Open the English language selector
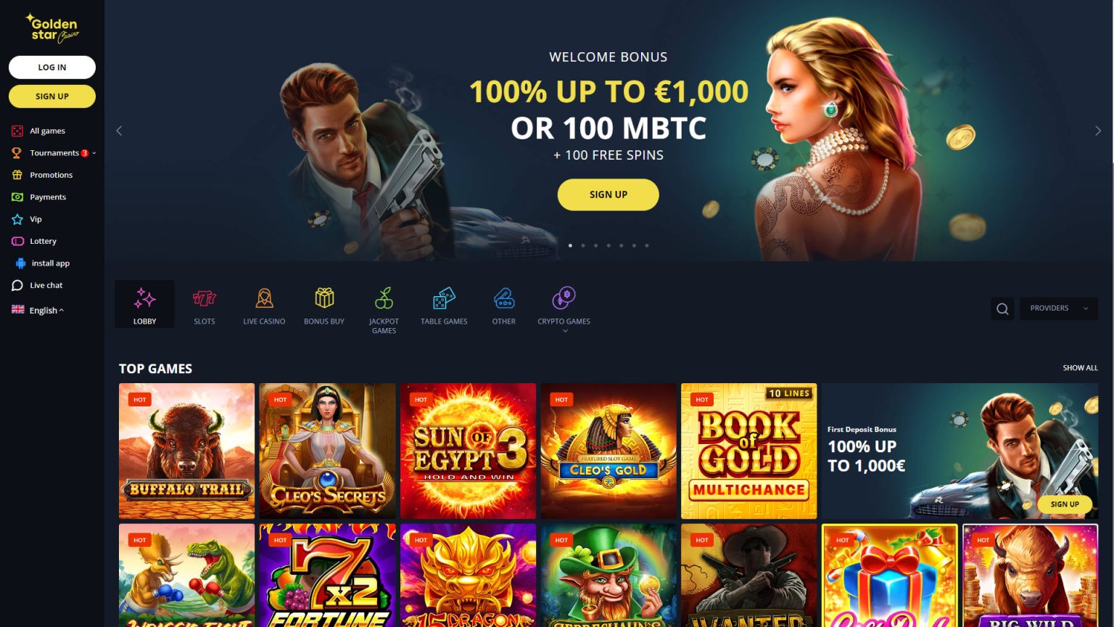 click(x=38, y=310)
